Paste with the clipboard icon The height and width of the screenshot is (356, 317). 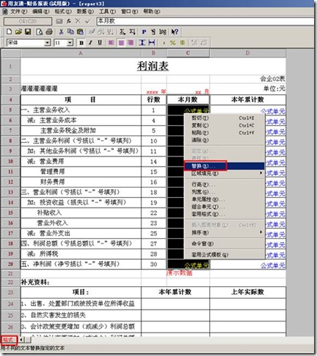[80, 32]
